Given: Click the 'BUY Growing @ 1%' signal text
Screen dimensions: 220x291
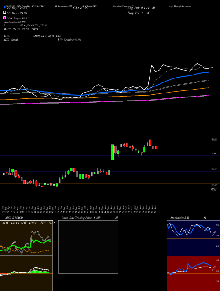Looking at the screenshot, I should tap(69, 40).
